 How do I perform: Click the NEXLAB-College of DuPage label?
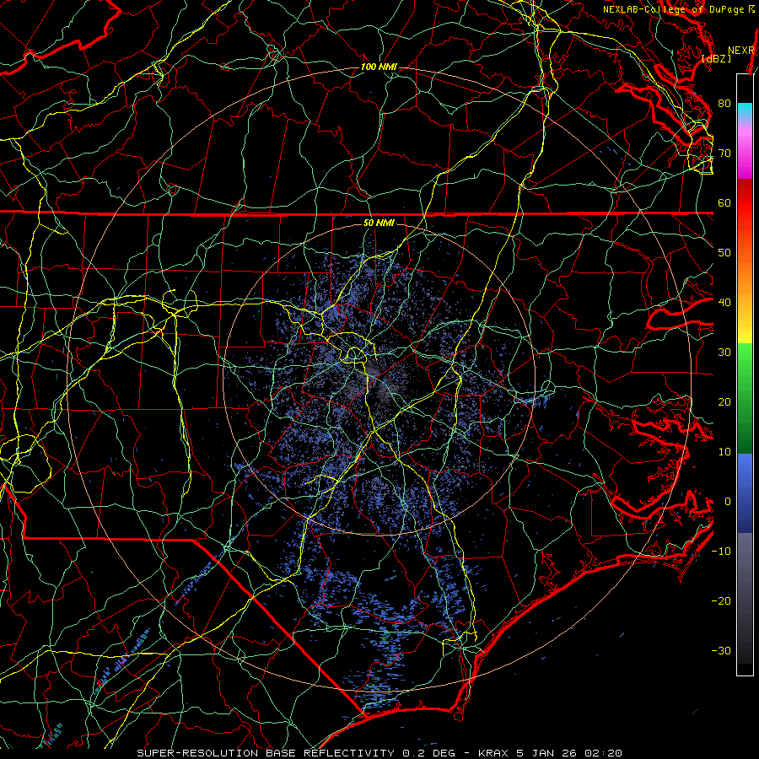675,9
